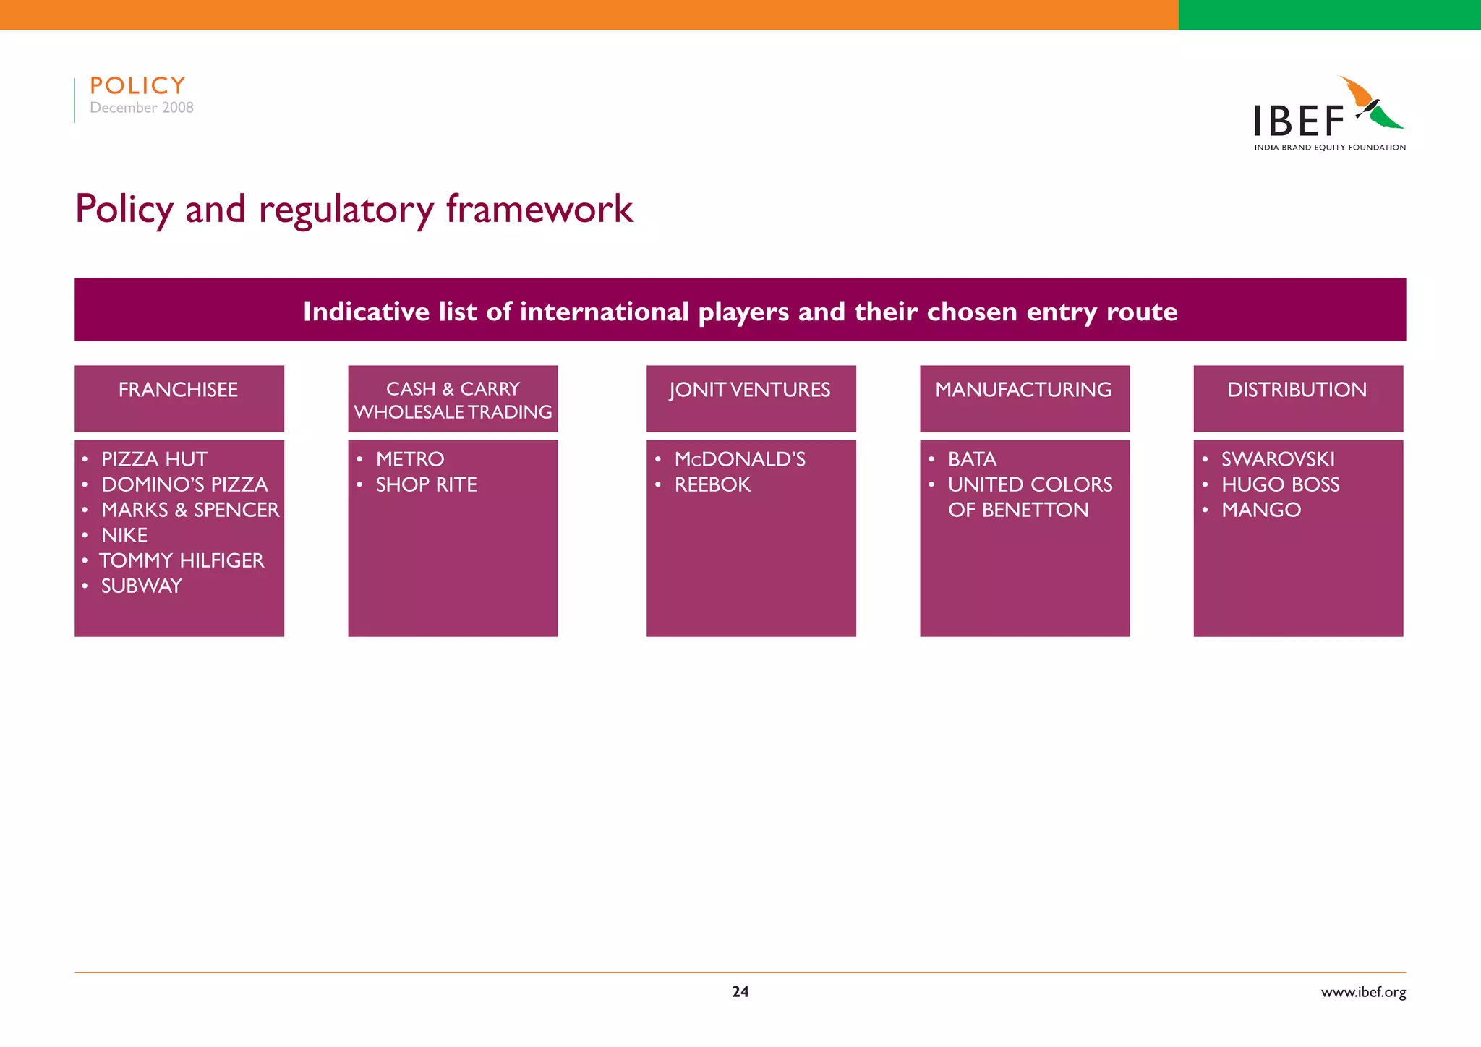Click the PIZZA HUT list entry

coord(154,459)
